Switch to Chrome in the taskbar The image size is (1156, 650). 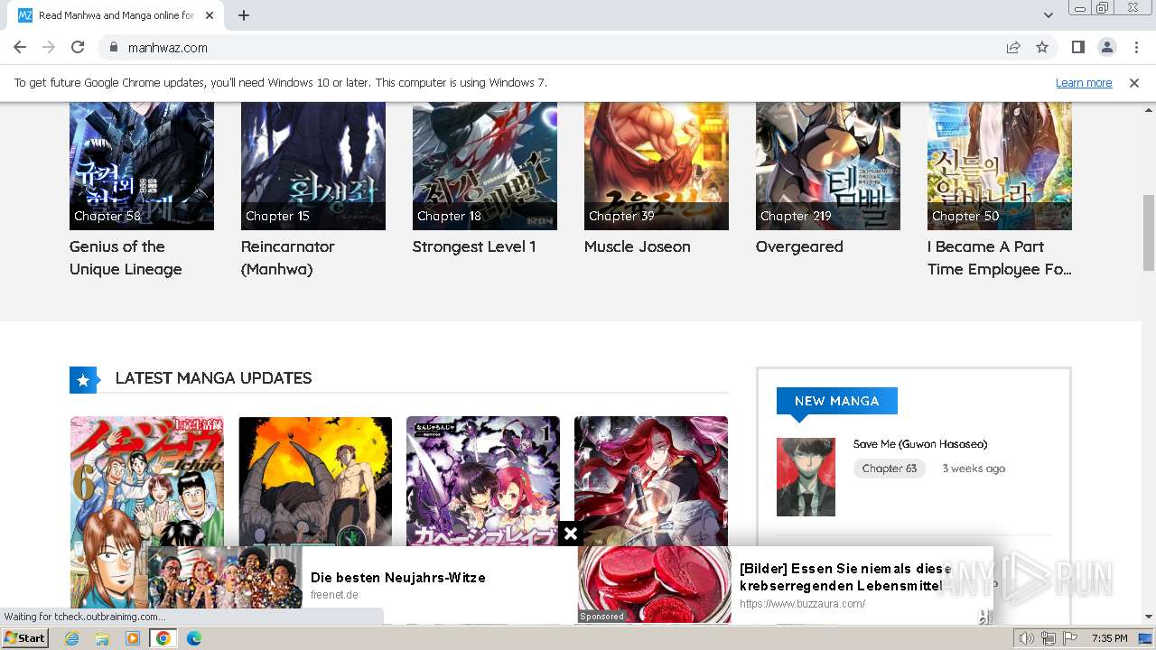click(163, 638)
